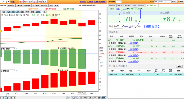
Task: Open the 行事曆 link
Action: (x=96, y=2)
